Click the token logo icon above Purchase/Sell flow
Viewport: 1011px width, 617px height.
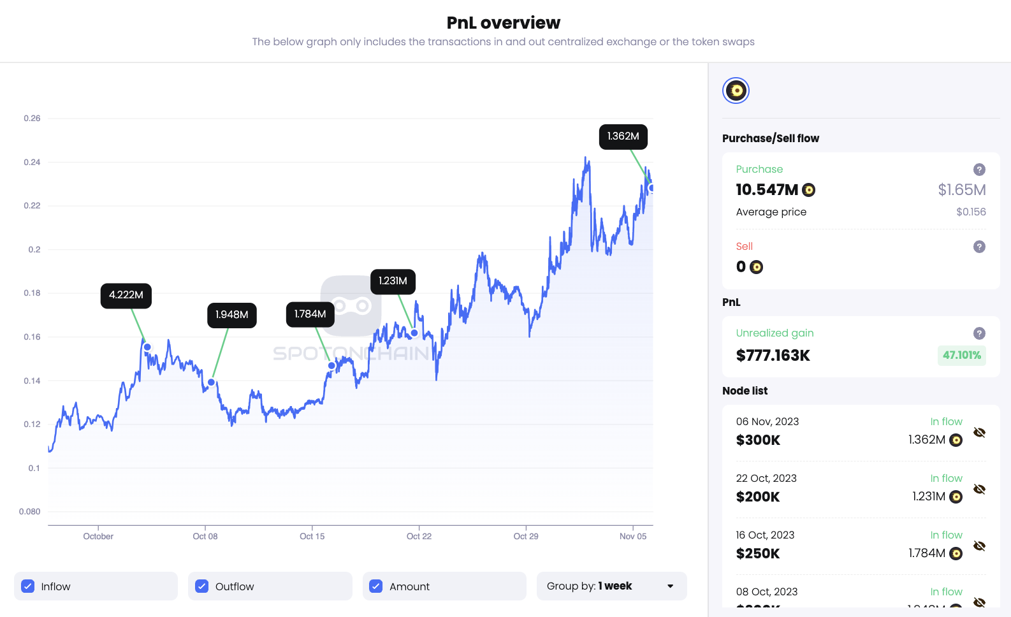point(736,91)
